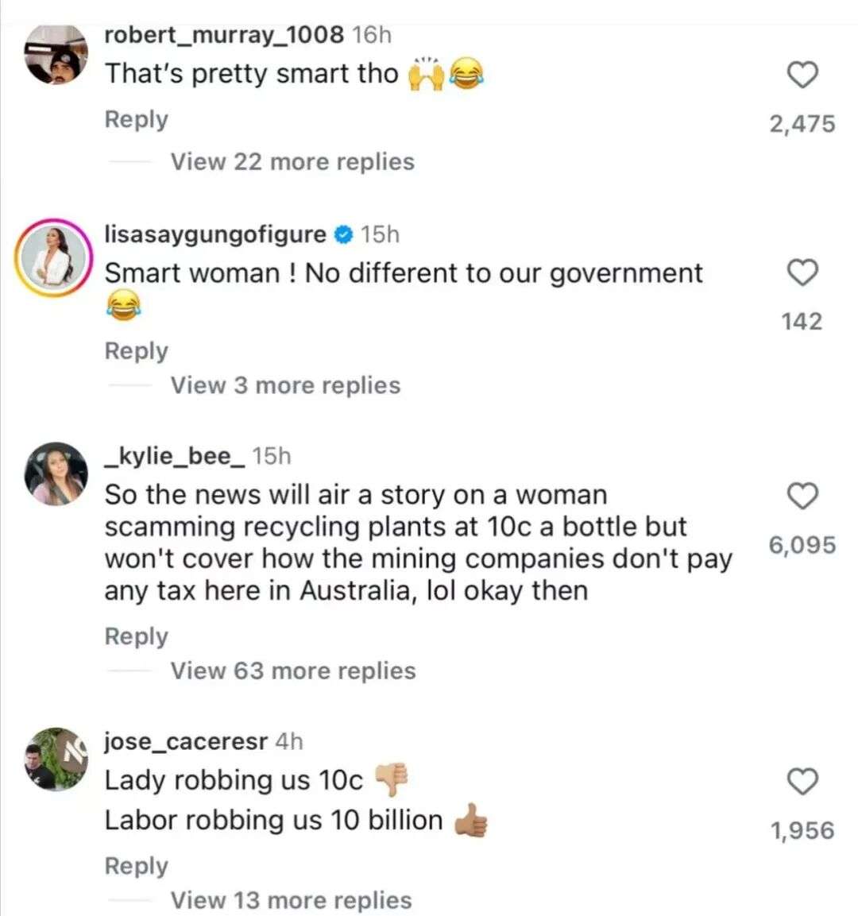This screenshot has height=916, width=858.
Task: Open the robert_murray_1008 username link
Action: [224, 35]
